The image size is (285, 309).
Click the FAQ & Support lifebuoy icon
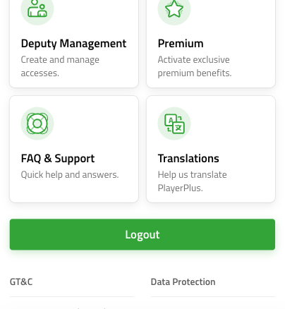coord(37,123)
